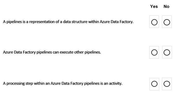Click the statement about processing step activity
The height and width of the screenshot is (97, 178).
click(63, 83)
